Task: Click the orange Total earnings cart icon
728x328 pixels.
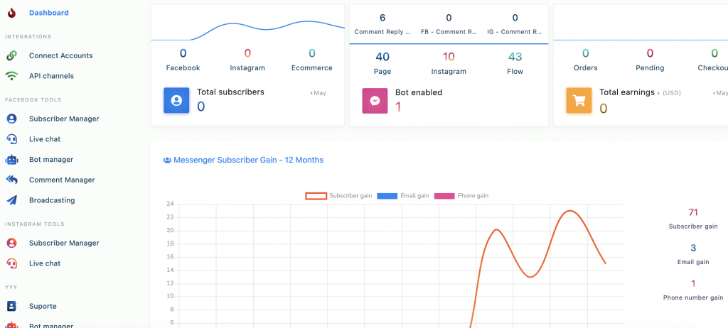Action: 579,101
